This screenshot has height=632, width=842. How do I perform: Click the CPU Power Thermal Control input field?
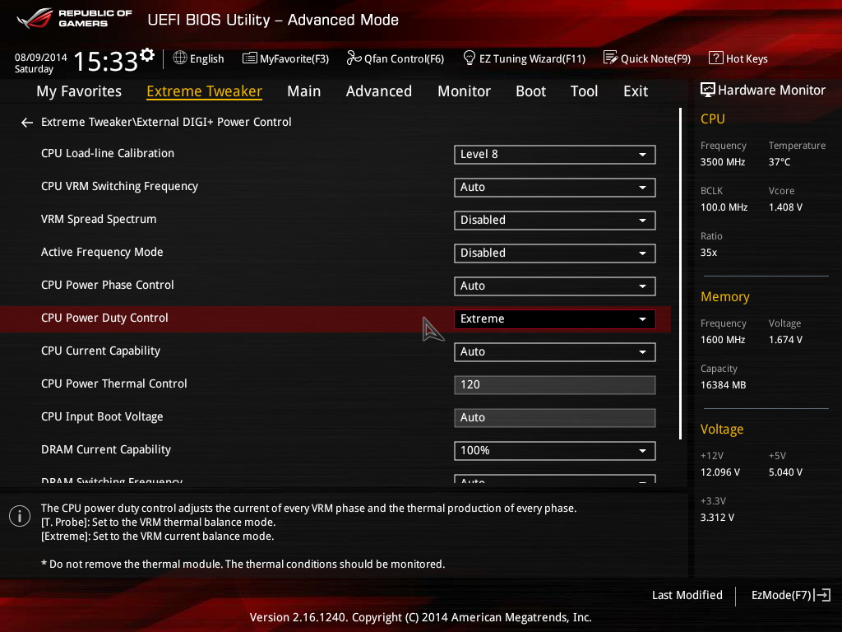tap(554, 385)
